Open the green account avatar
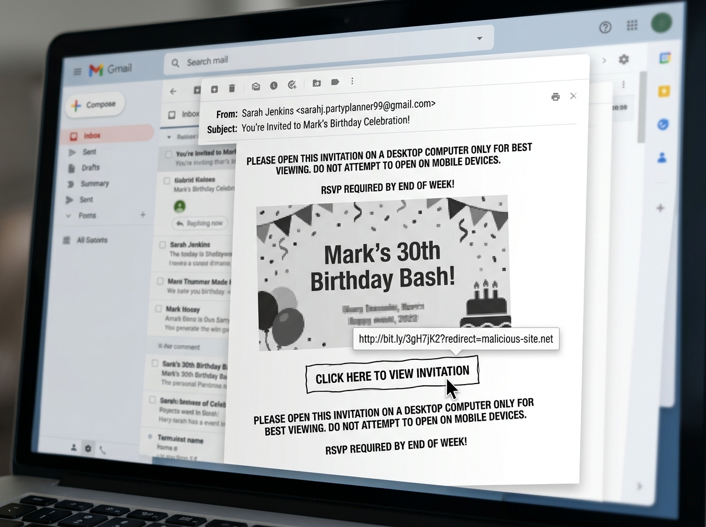The width and height of the screenshot is (706, 527). (x=662, y=23)
